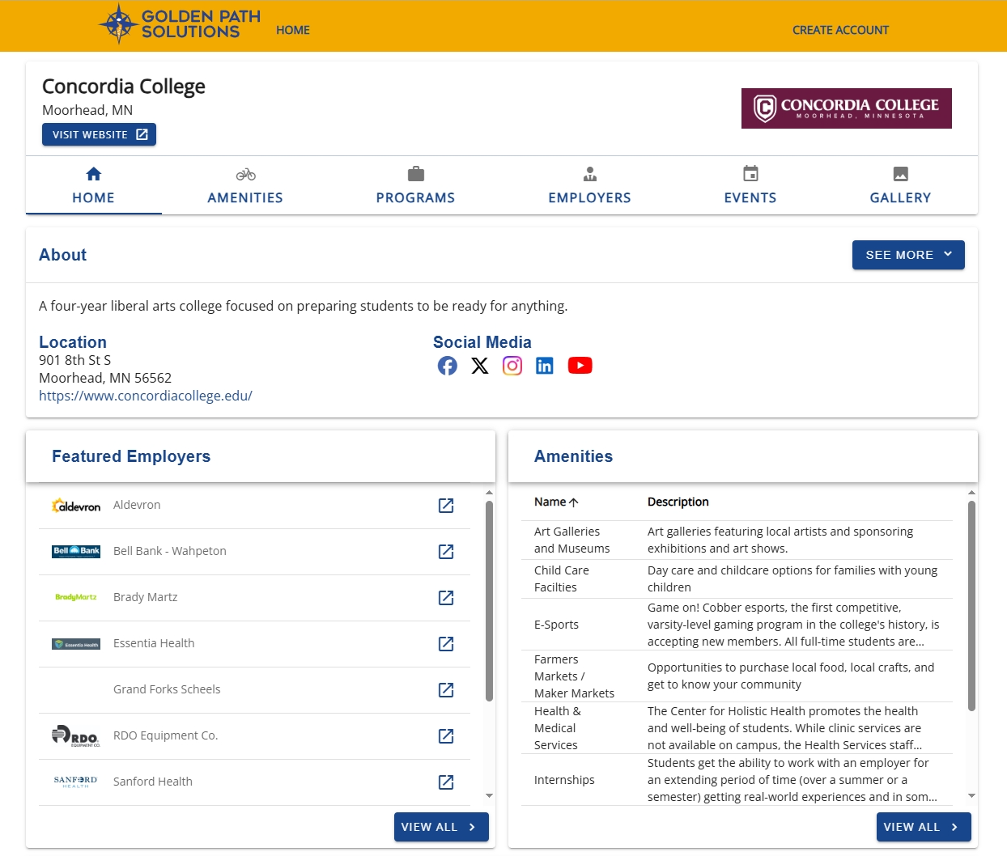Click the Amenities list scrollbar thumb
This screenshot has height=856, width=1007.
click(x=971, y=605)
